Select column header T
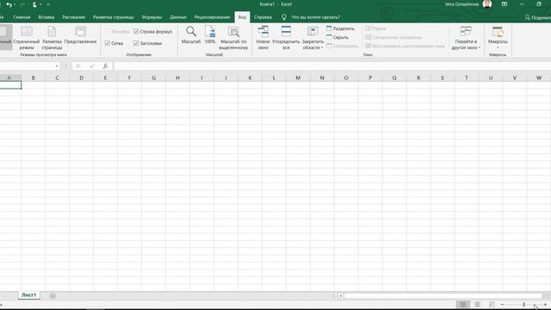The image size is (551, 310). (467, 77)
